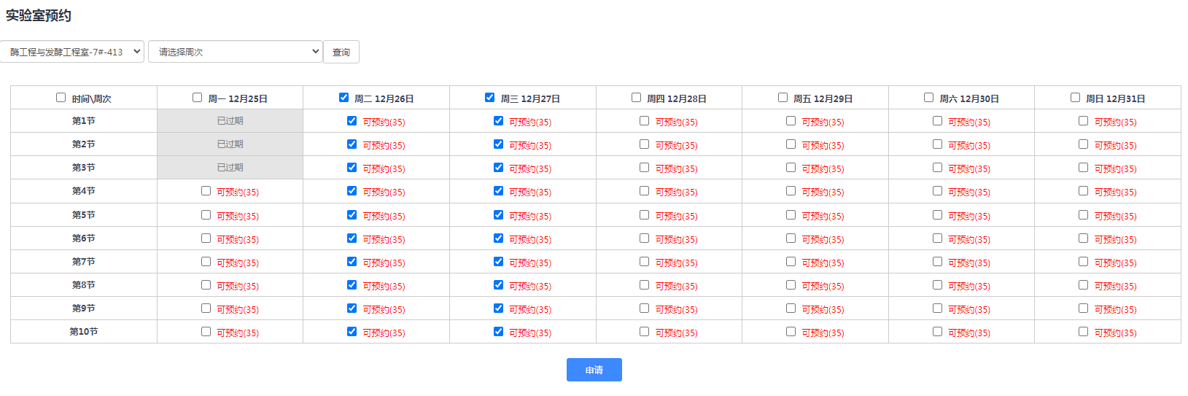Viewport: 1188px width, 396px height.
Task: Click the 查询 query button
Action: (x=341, y=52)
